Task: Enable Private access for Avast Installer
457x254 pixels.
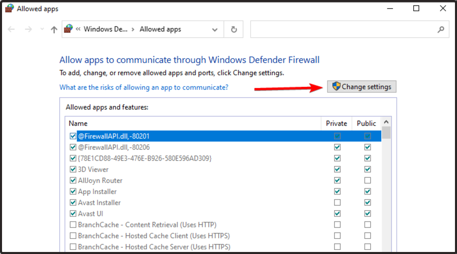Action: click(337, 203)
